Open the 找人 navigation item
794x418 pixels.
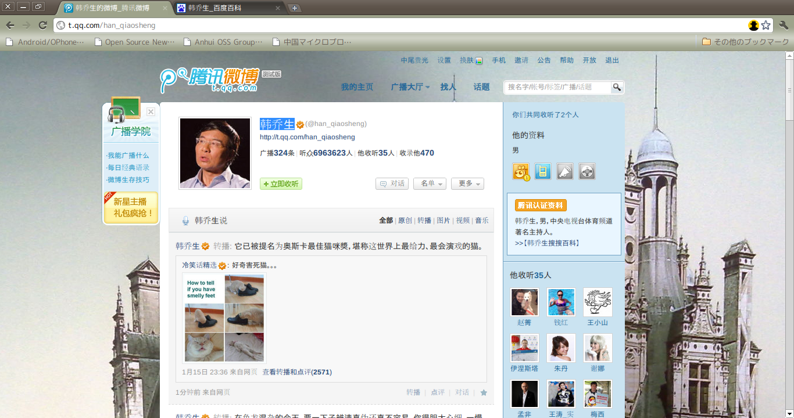coord(448,87)
